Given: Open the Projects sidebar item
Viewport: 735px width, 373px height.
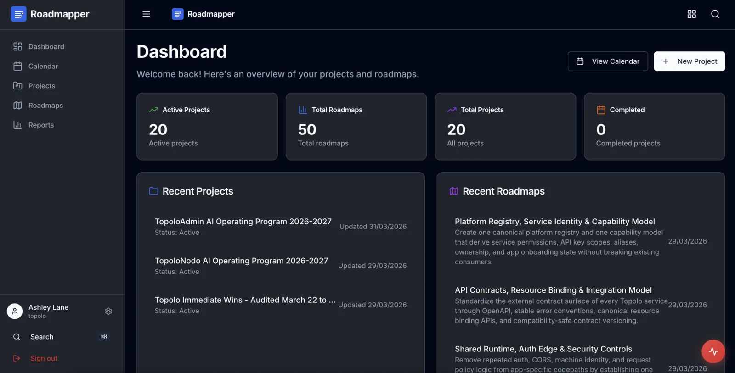Looking at the screenshot, I should 41,86.
